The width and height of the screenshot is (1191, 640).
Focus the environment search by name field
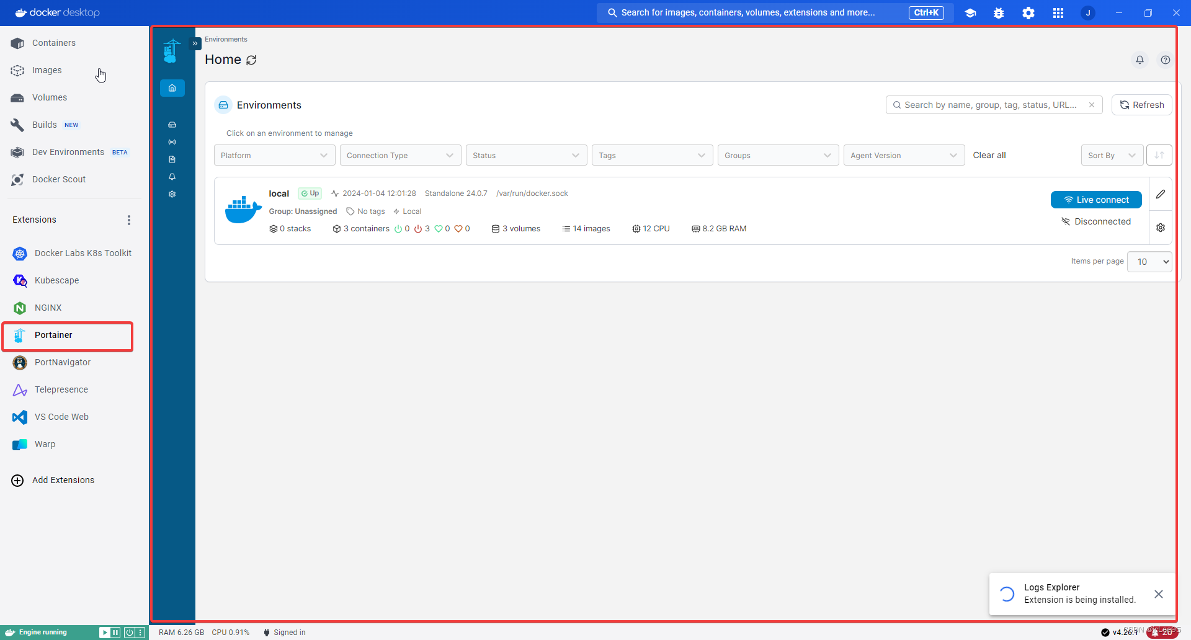(994, 105)
